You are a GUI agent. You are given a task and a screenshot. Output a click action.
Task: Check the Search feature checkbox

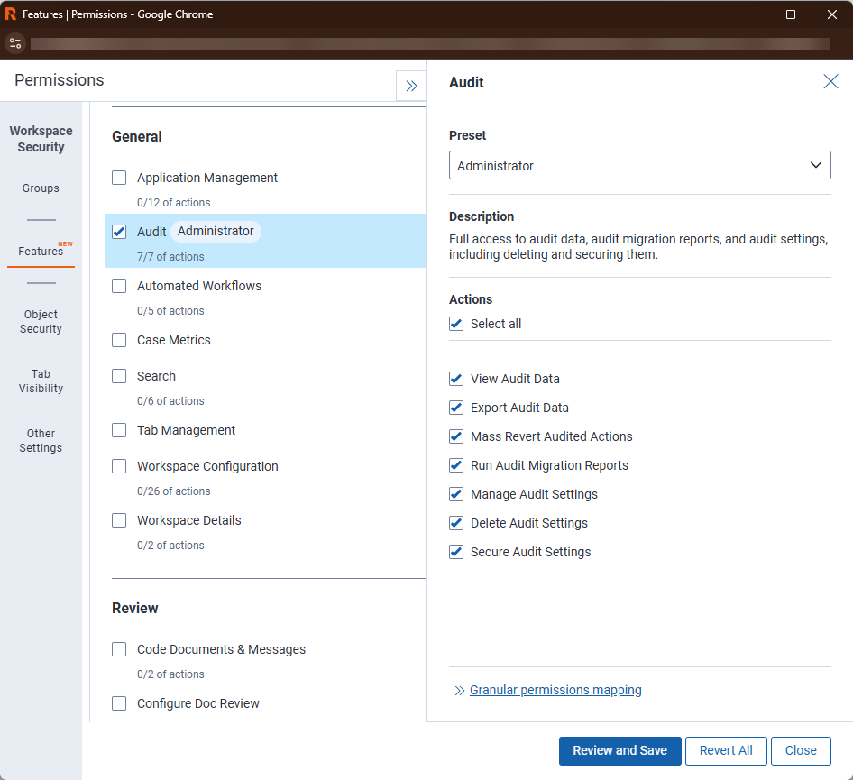click(x=119, y=376)
